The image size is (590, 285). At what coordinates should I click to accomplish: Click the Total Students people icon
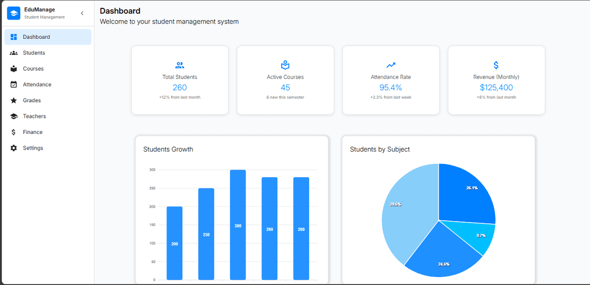tap(179, 64)
